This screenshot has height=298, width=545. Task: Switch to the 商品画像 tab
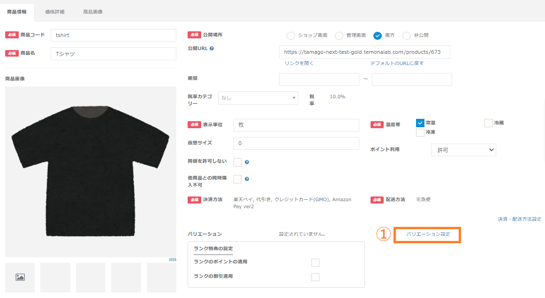click(x=93, y=12)
